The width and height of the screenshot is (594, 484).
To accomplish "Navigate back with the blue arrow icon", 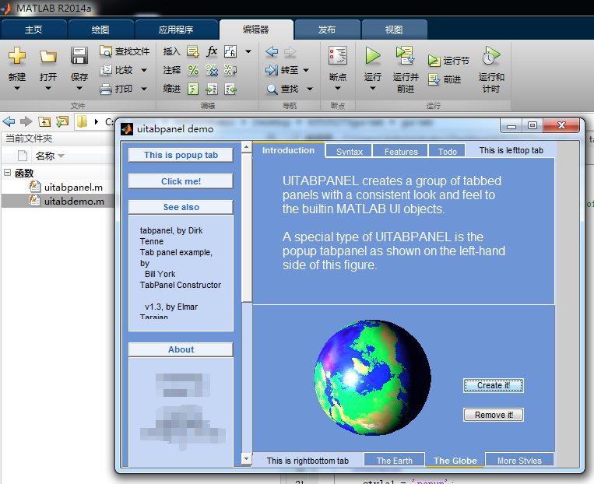I will click(x=272, y=51).
